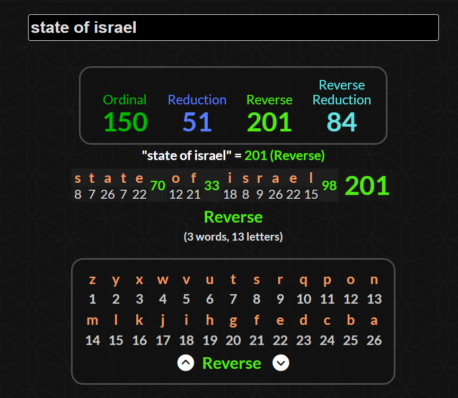Click letter v in the cipher chart
This screenshot has width=458, height=398.
[187, 280]
